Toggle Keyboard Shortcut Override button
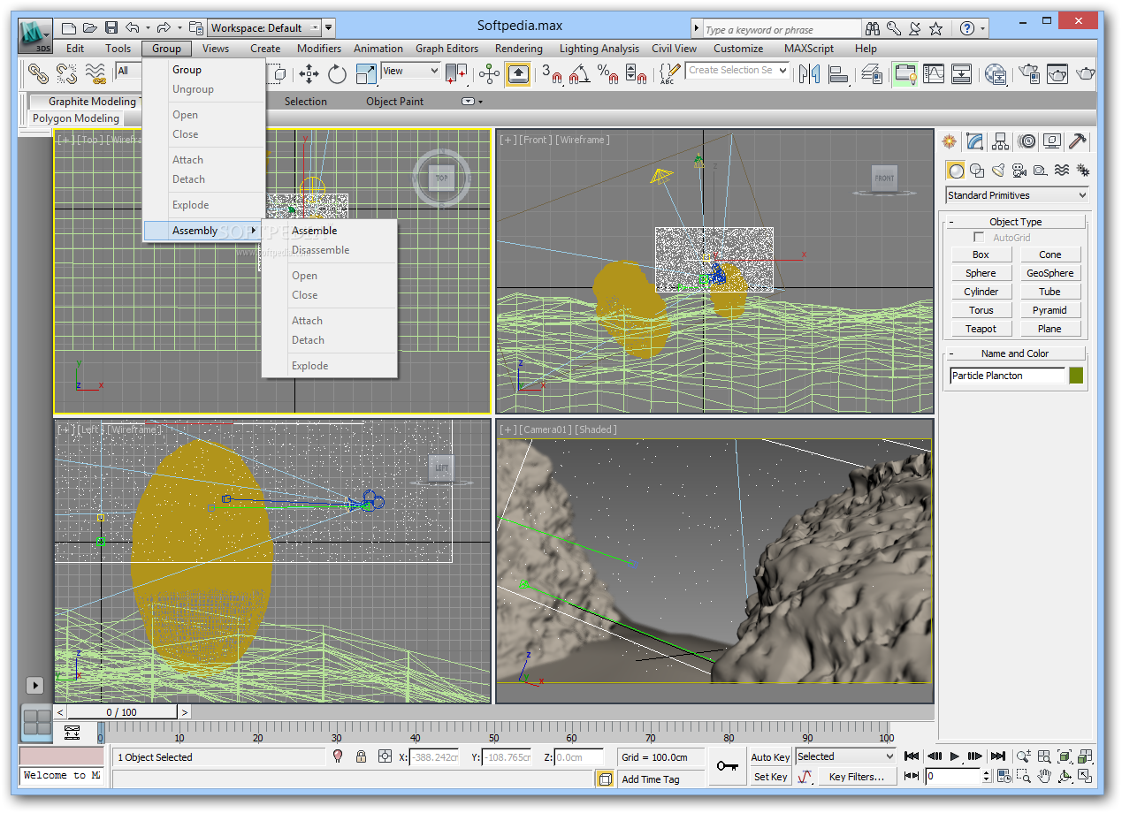The width and height of the screenshot is (1122, 813). click(518, 73)
